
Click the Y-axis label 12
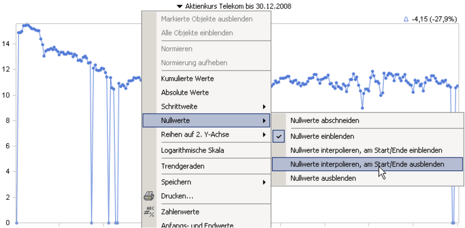(5, 69)
